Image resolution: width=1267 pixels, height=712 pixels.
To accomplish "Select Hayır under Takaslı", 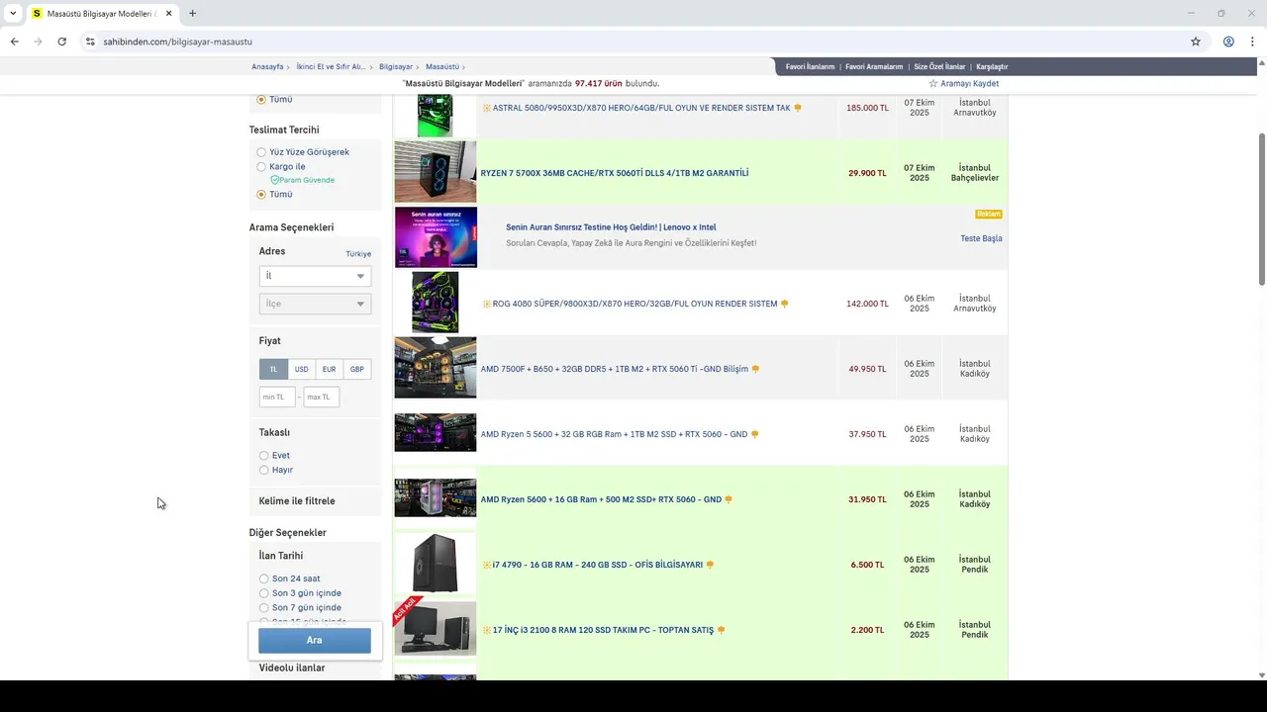I will coord(263,470).
